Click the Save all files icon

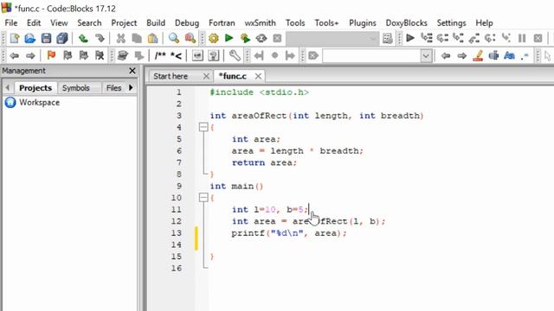(x=62, y=38)
